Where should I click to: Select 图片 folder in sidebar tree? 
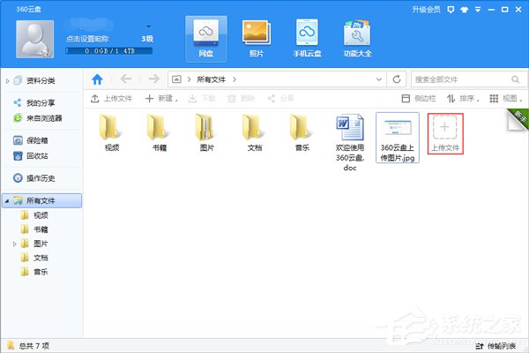tap(41, 244)
